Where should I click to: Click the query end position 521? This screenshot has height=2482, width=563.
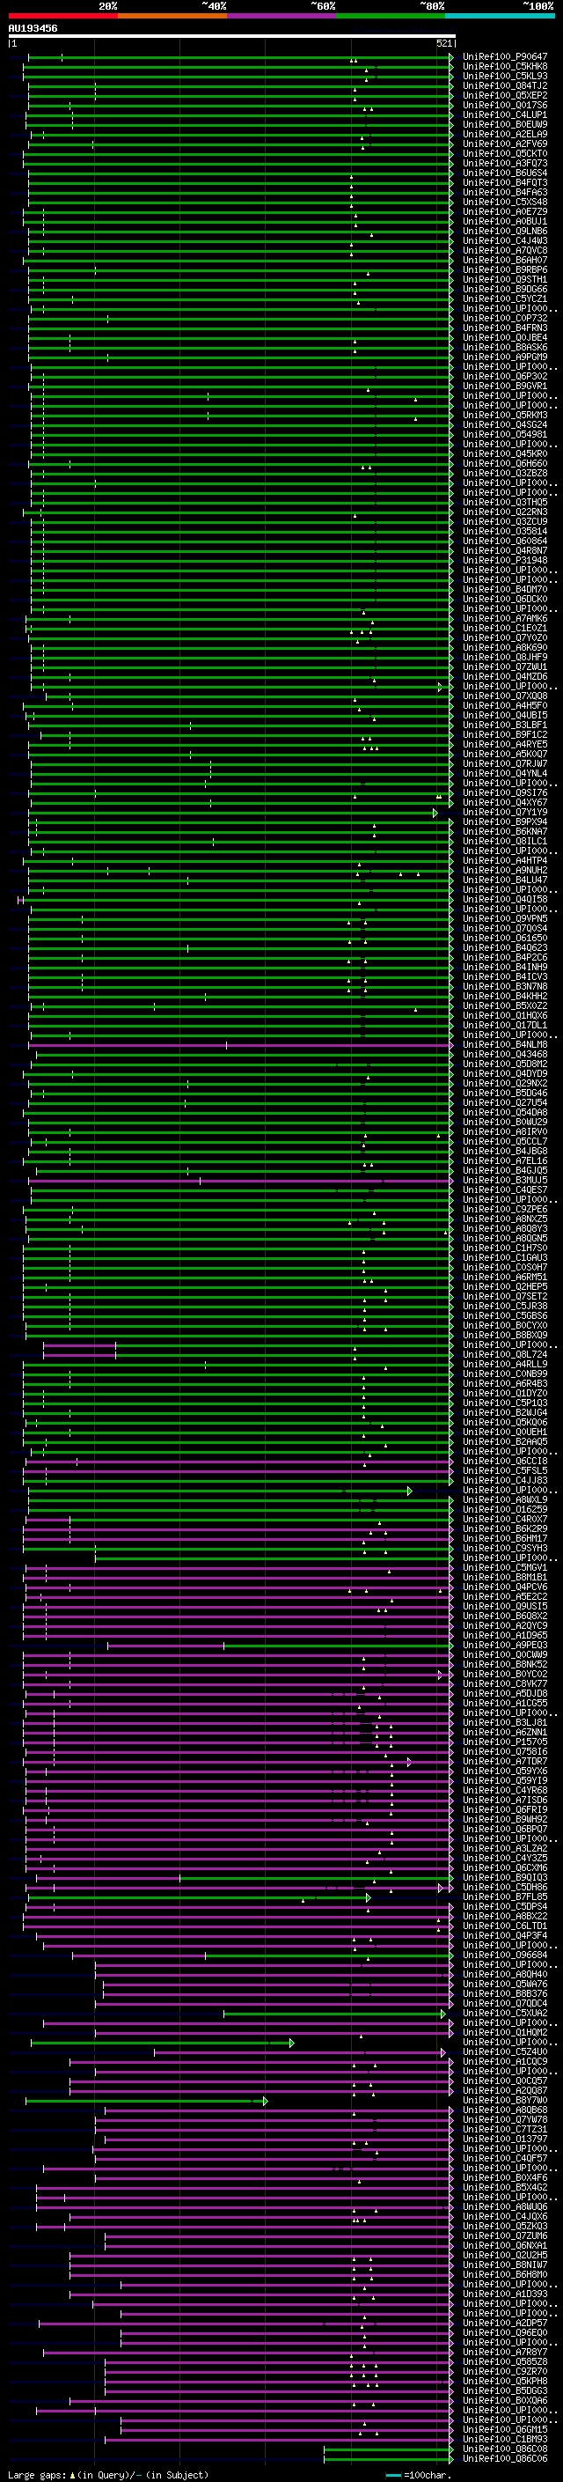[443, 43]
